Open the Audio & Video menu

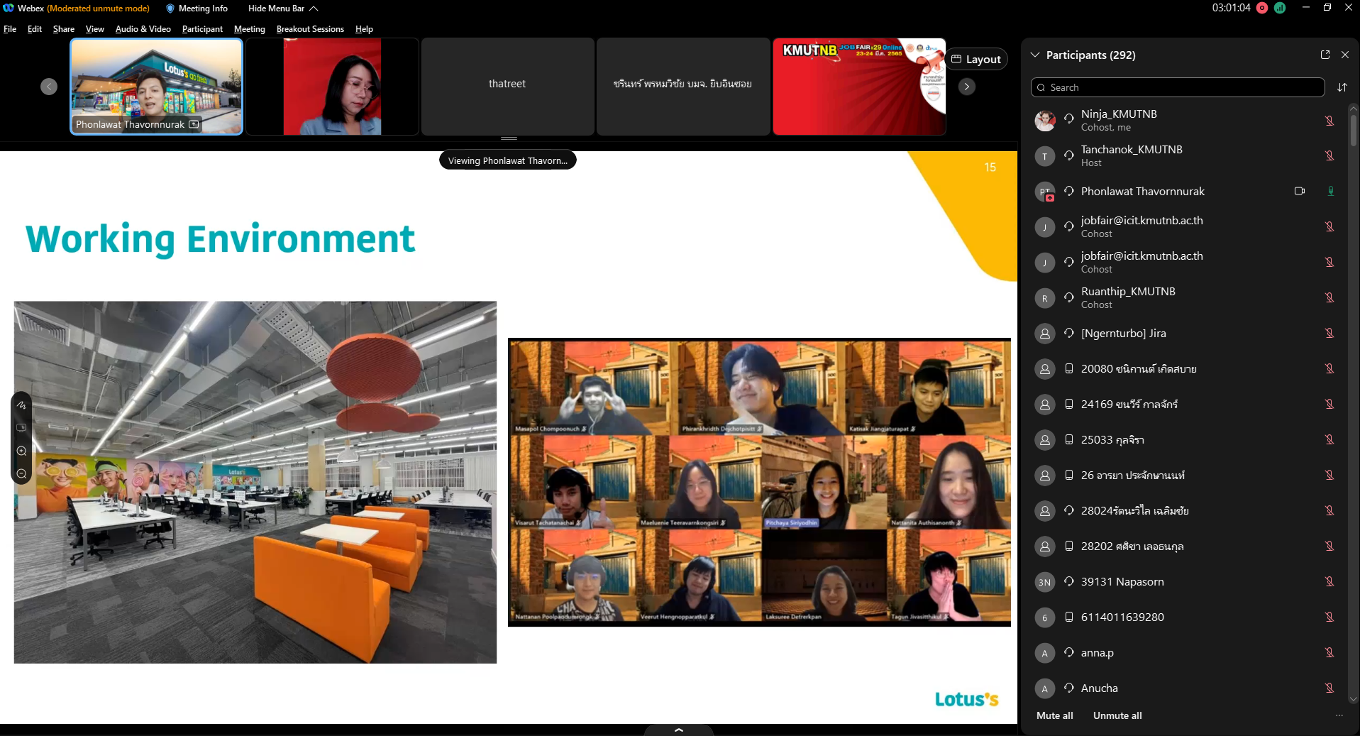tap(143, 29)
